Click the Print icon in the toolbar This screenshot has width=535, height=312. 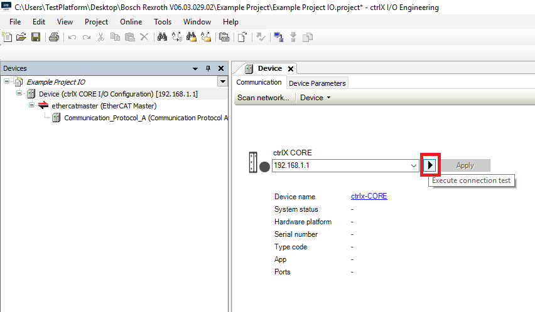click(54, 37)
